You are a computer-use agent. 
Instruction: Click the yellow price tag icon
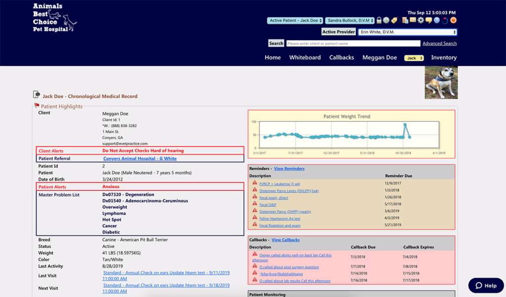(x=394, y=21)
